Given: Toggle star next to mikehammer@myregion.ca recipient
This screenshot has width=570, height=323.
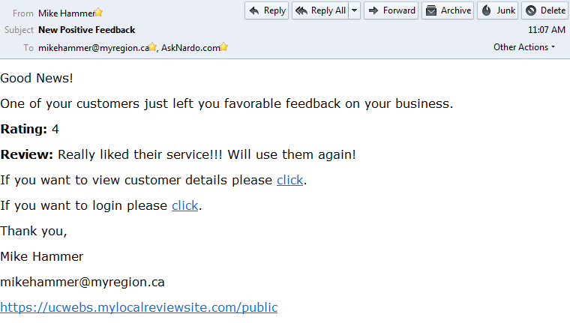Looking at the screenshot, I should 152,47.
